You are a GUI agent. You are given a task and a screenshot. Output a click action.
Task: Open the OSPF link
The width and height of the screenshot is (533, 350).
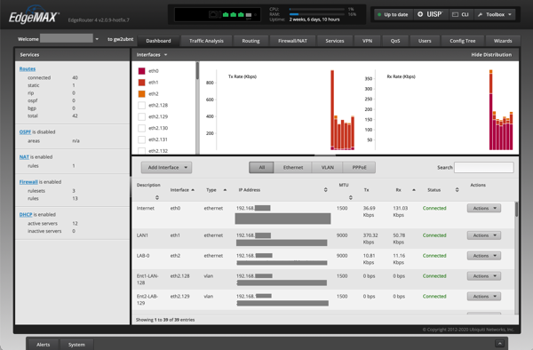click(25, 131)
